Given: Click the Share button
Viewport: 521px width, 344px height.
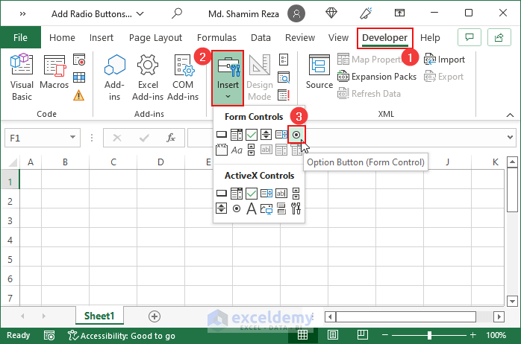Looking at the screenshot, I should click(x=499, y=37).
